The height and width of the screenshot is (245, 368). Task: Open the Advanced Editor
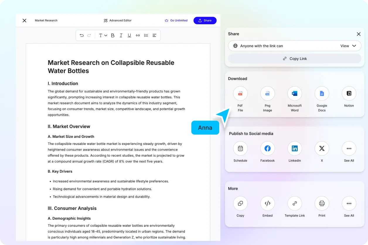point(117,20)
